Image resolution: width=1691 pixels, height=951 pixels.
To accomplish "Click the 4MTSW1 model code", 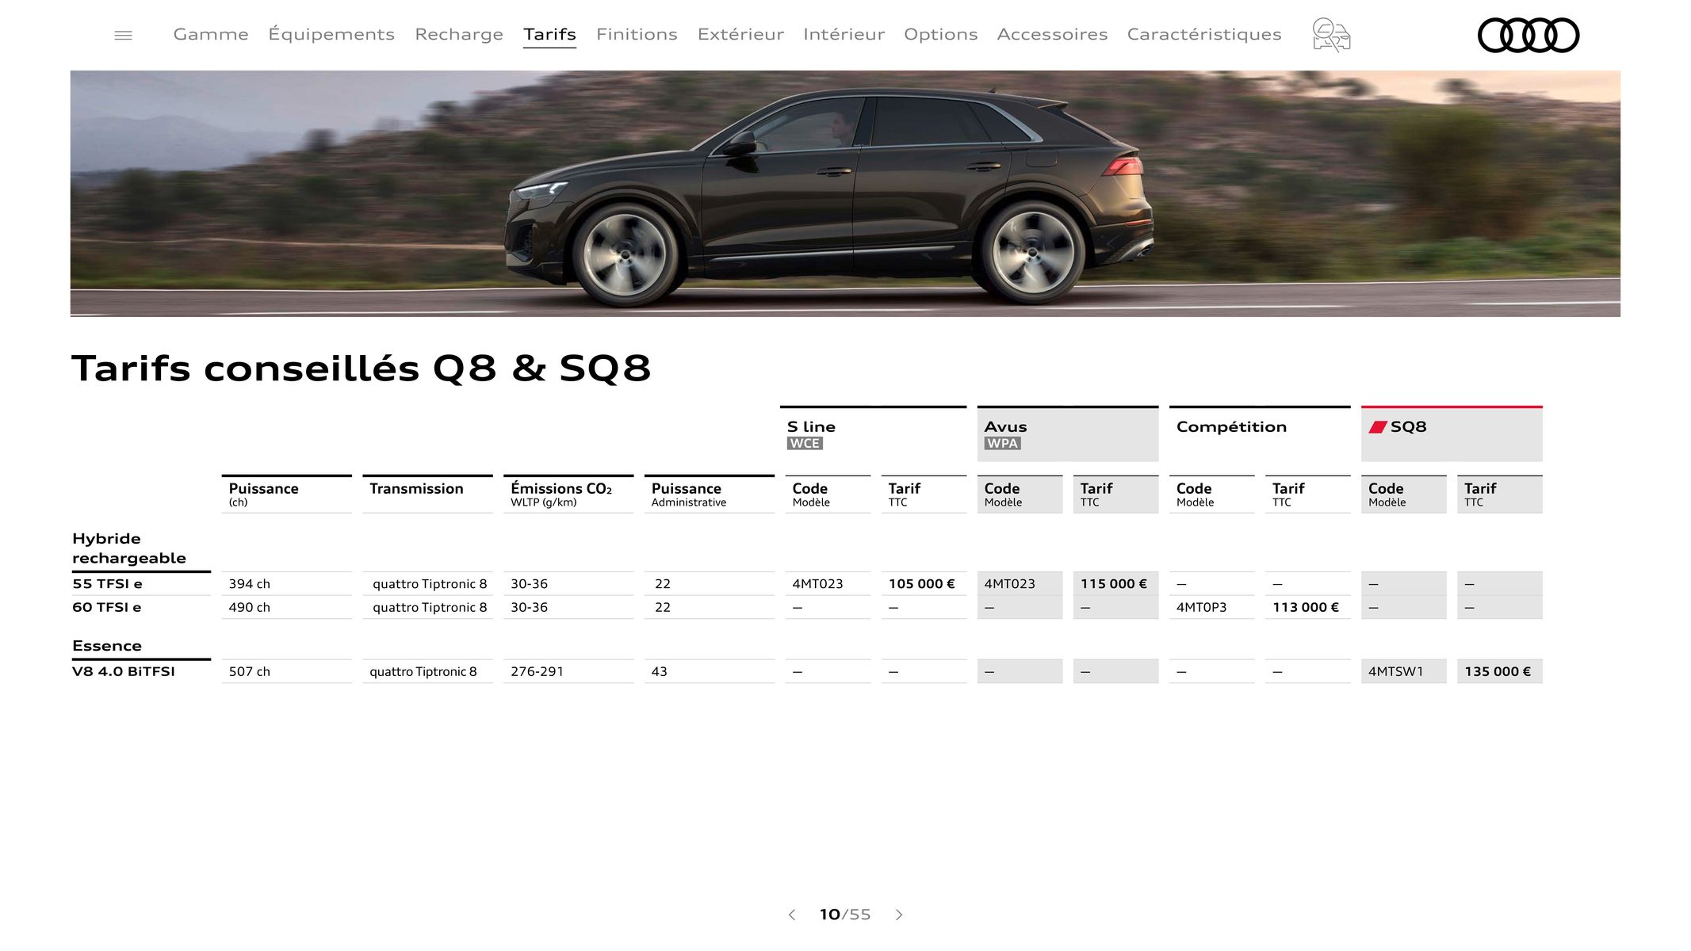I will pyautogui.click(x=1395, y=671).
